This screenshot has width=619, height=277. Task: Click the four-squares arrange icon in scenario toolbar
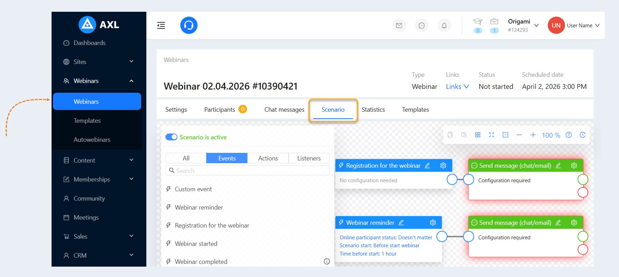(x=477, y=135)
